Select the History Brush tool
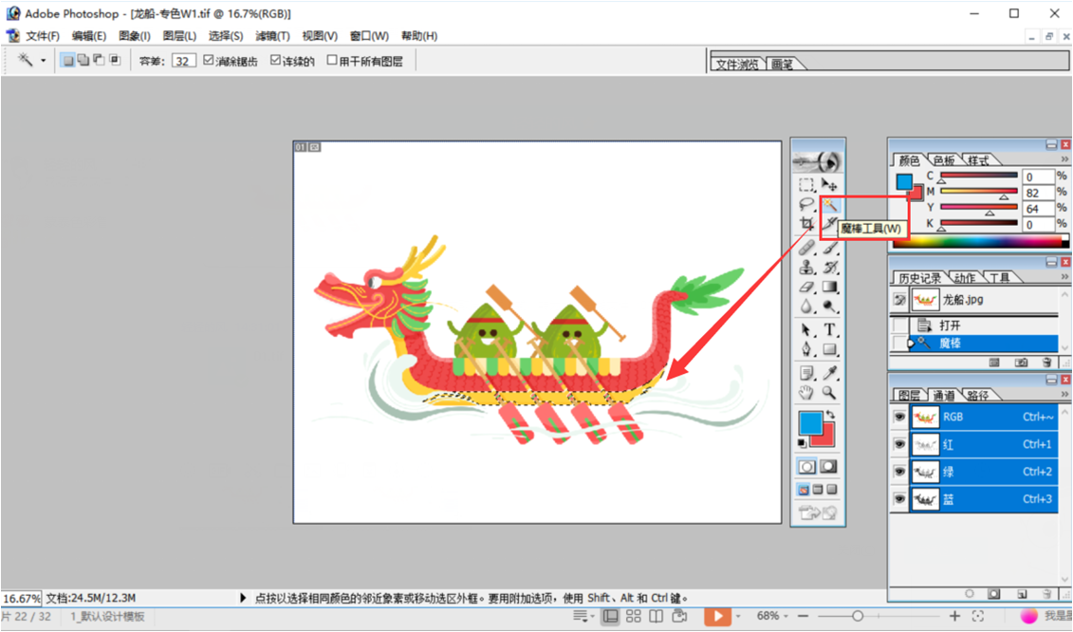Viewport: 1073px width, 632px height. point(829,268)
